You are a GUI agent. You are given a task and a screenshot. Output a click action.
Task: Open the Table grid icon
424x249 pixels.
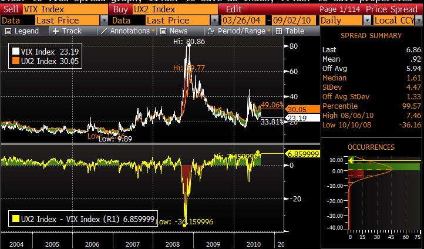(278, 31)
